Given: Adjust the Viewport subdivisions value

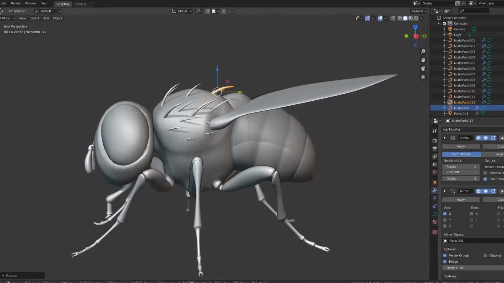Looking at the screenshot, I should [461, 172].
